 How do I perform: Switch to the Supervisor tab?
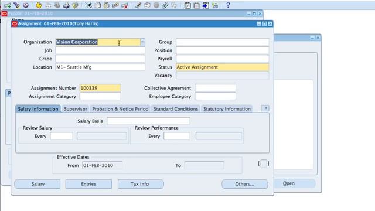point(76,109)
